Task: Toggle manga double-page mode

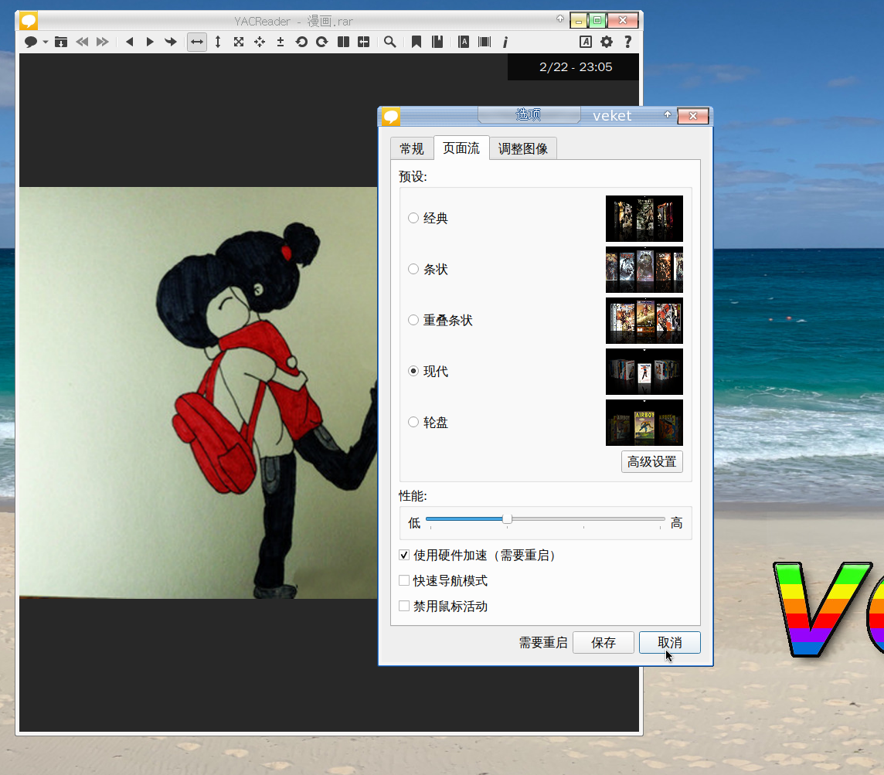Action: 364,42
